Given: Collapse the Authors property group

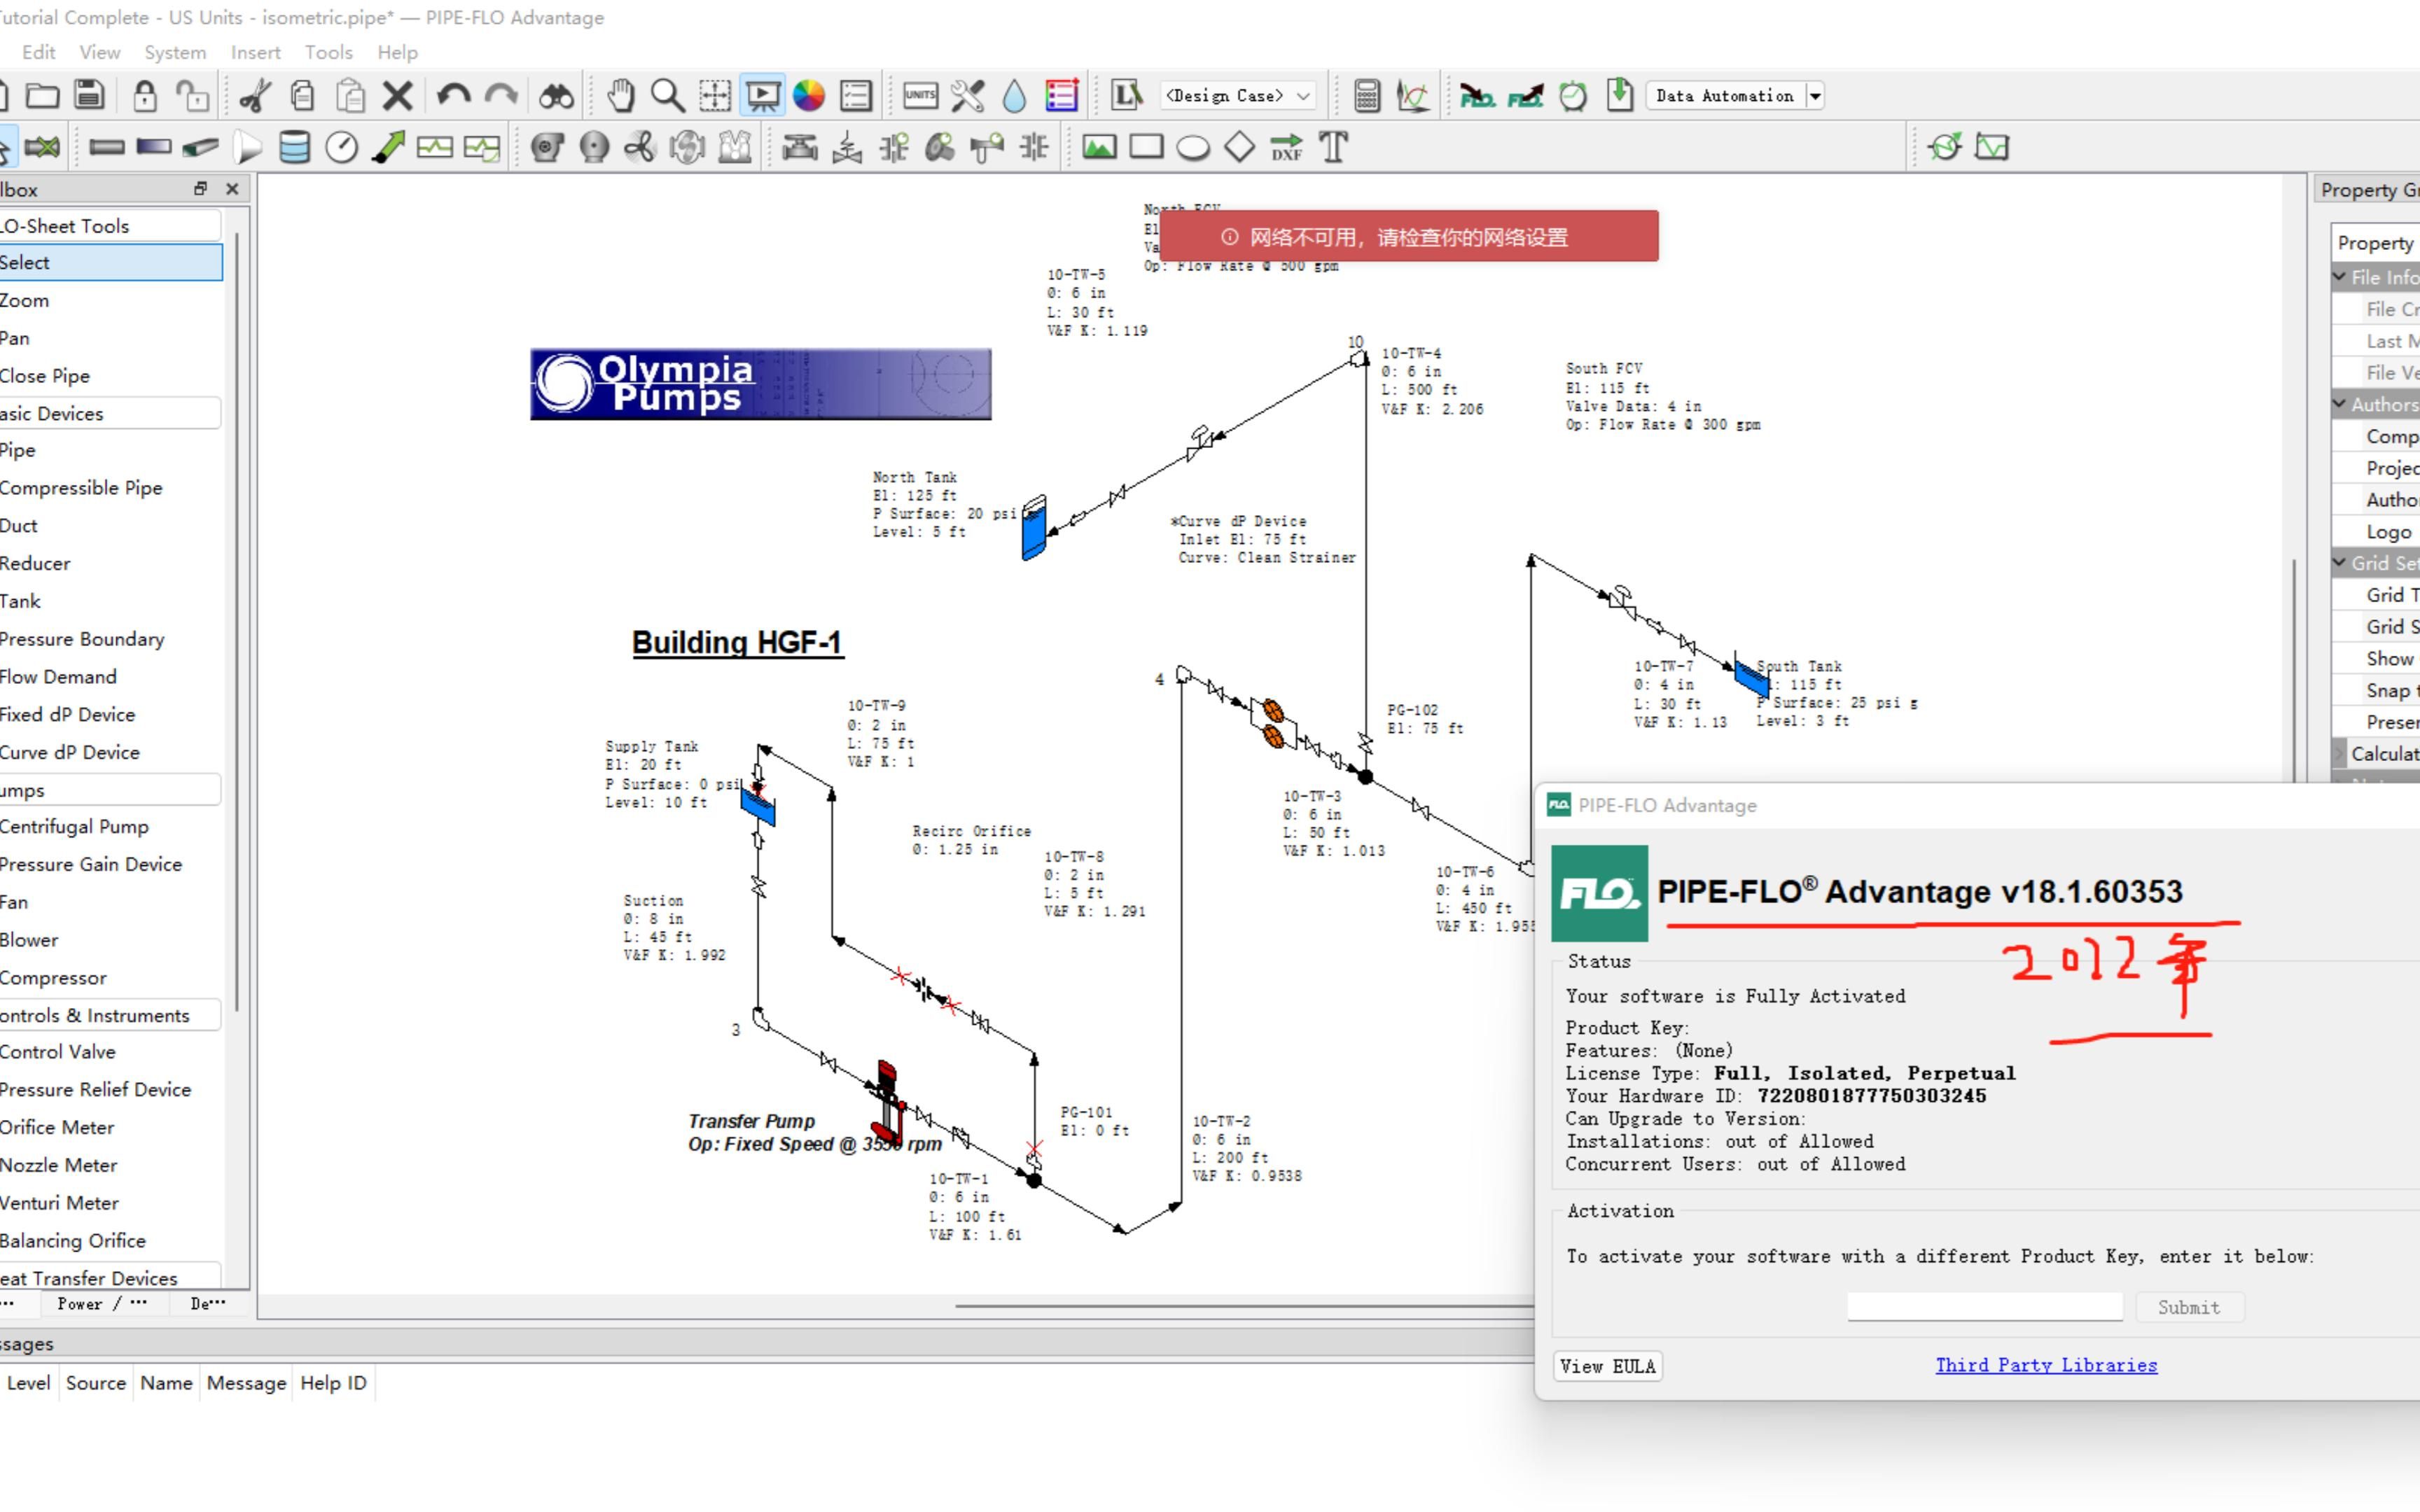Looking at the screenshot, I should [x=2340, y=404].
